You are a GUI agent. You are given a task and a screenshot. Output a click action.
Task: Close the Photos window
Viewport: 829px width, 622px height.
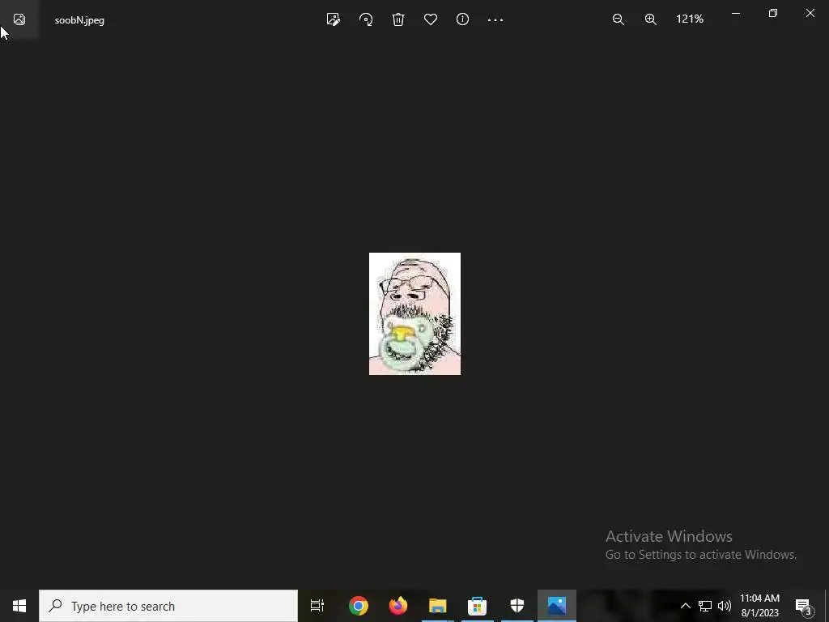pos(810,14)
